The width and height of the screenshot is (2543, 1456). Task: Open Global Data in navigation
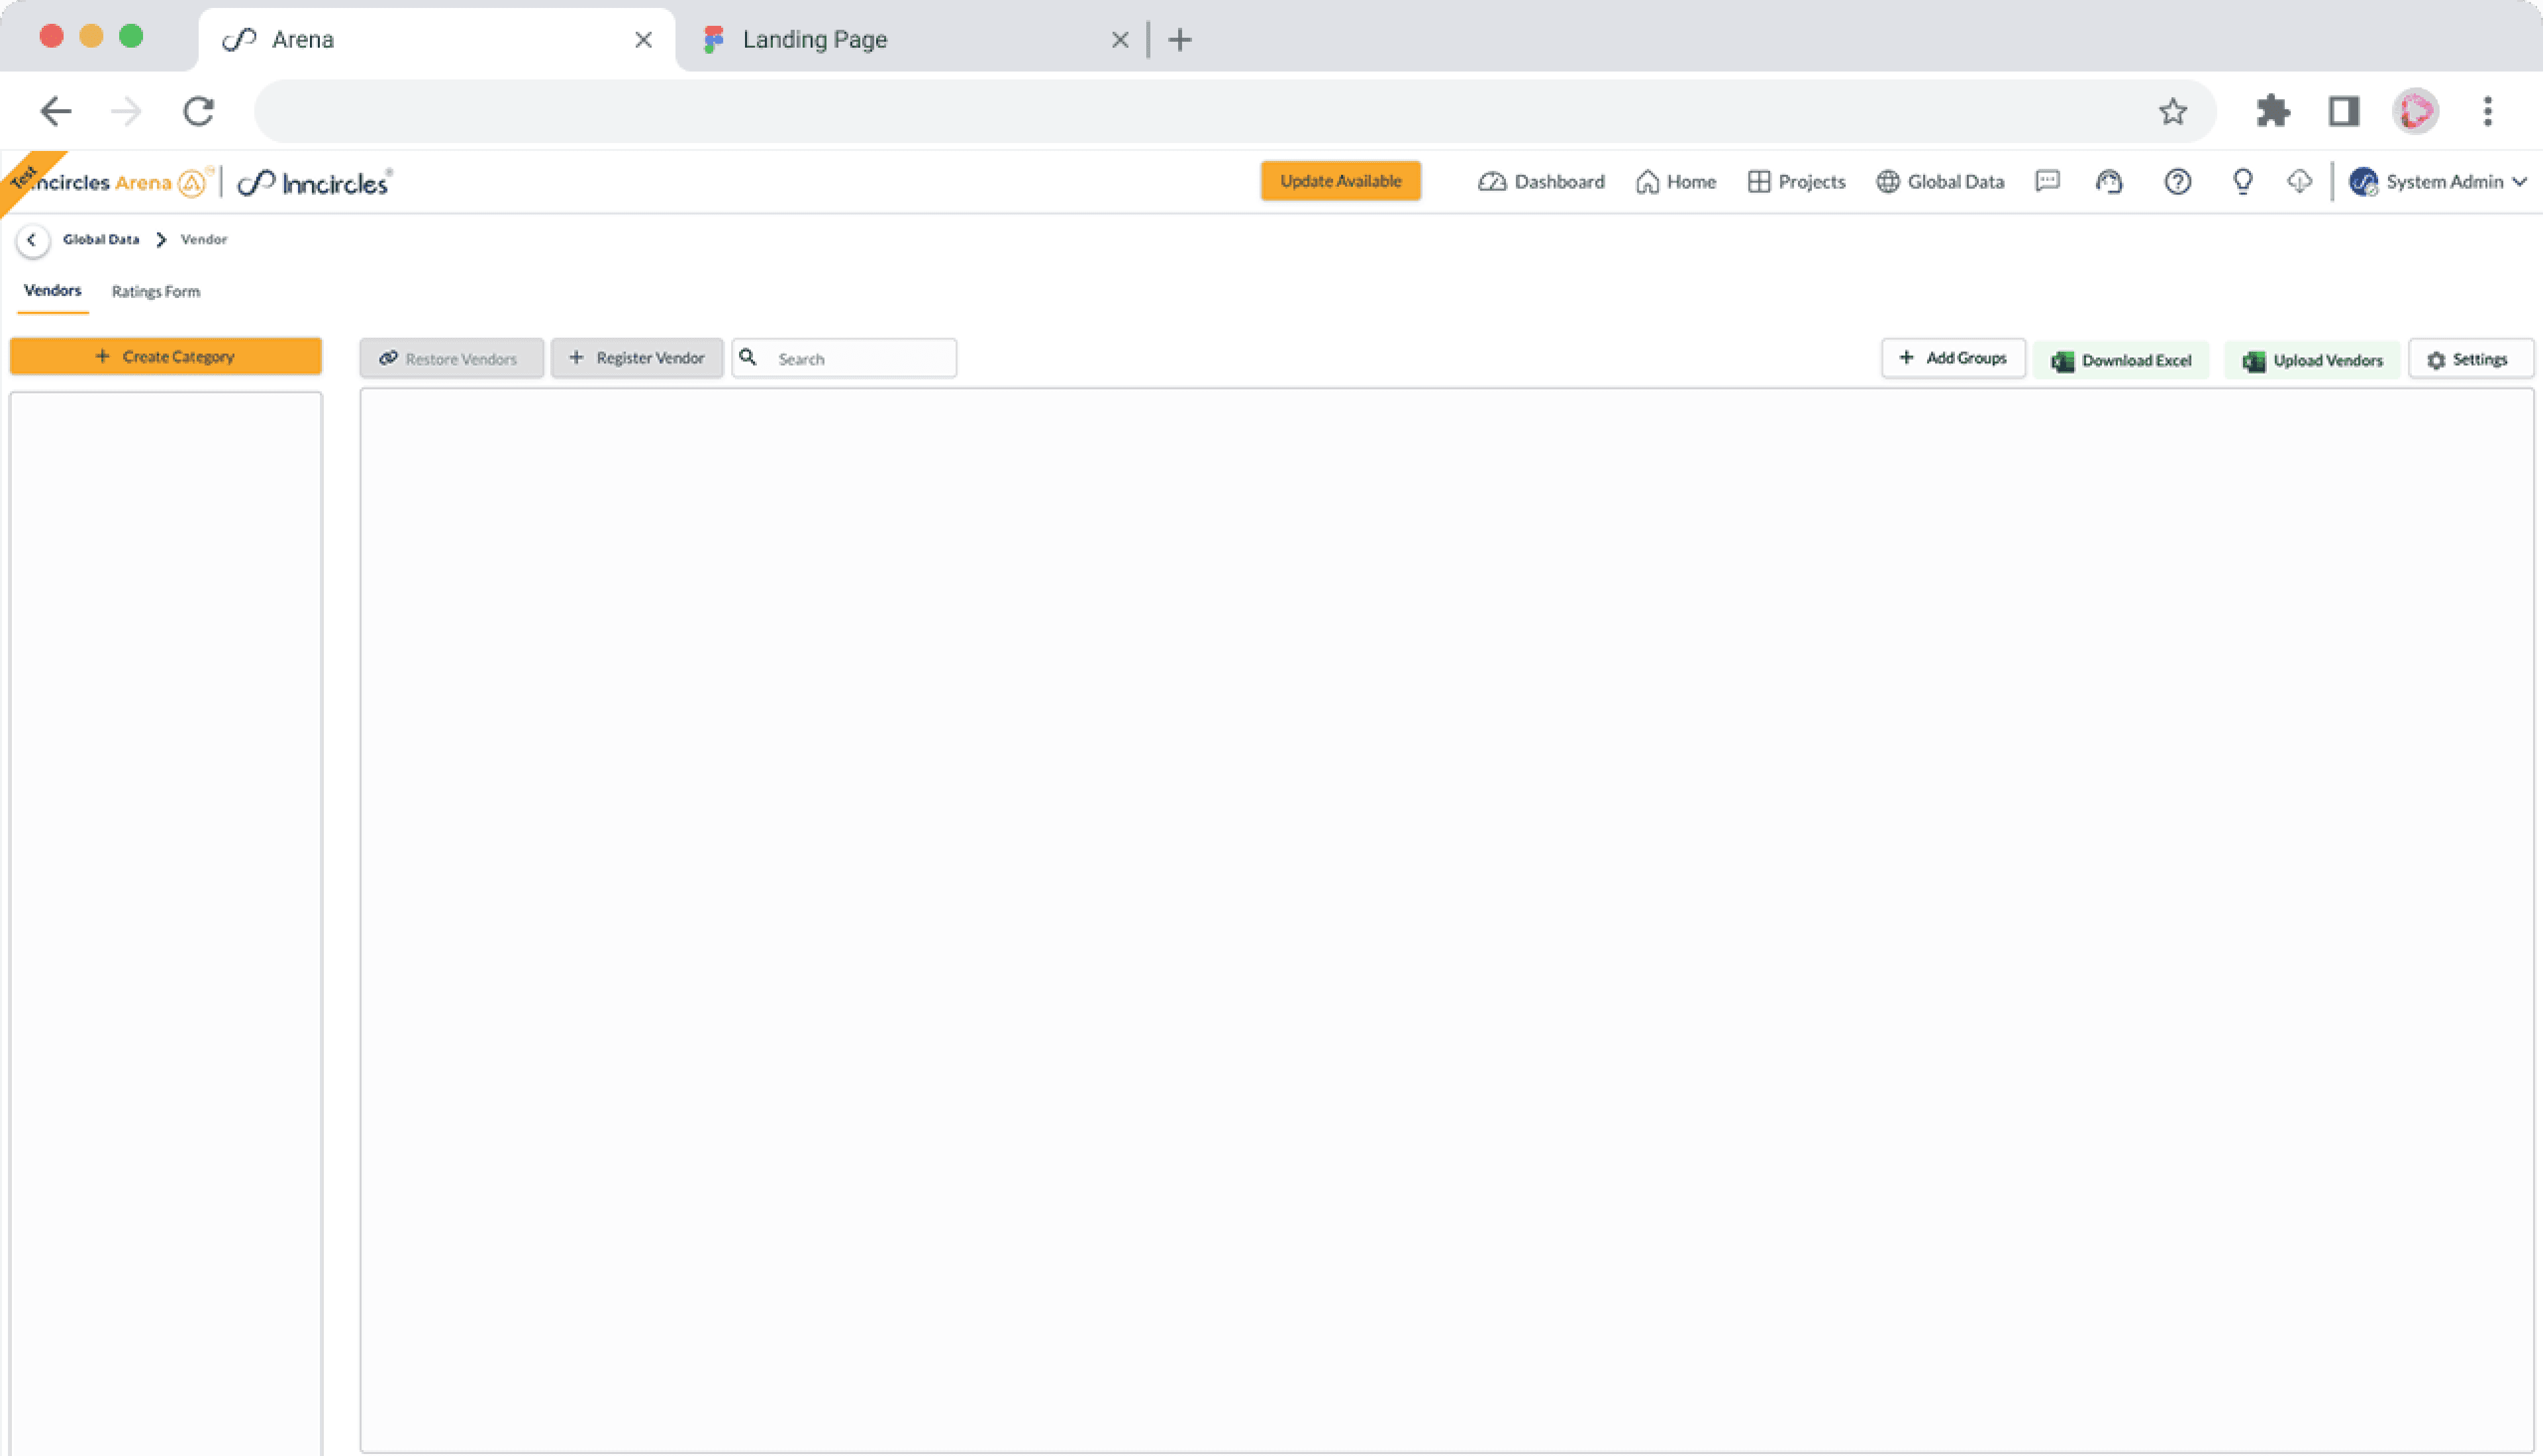tap(1940, 182)
